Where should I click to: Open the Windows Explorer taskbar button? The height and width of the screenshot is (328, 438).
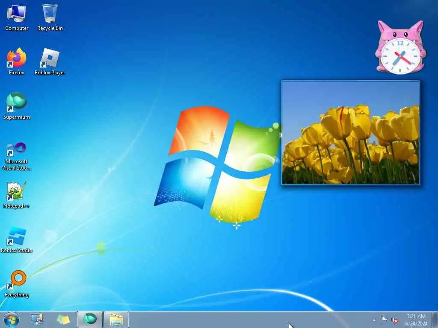click(116, 319)
